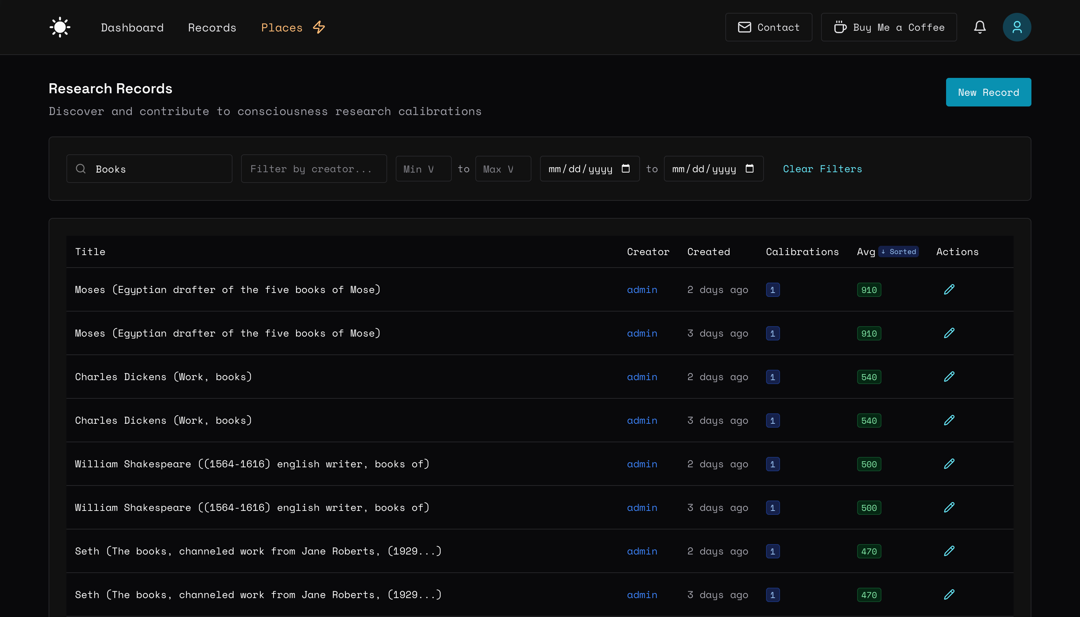Open the Places nav item

pos(282,28)
